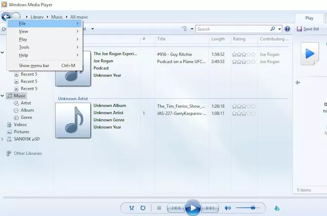Screen dimensions: 327x216
Task: Select The_Tim_Ferriss_Show track
Action: pos(181,106)
